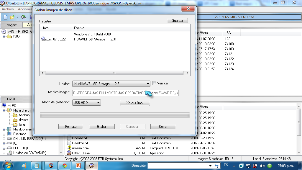The height and width of the screenshot is (170, 302).
Task: Click the Unidad de CD/DVD(E:) drive icon
Action: coord(9,153)
